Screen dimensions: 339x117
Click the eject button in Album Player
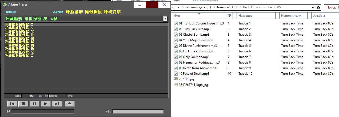click(x=70, y=104)
